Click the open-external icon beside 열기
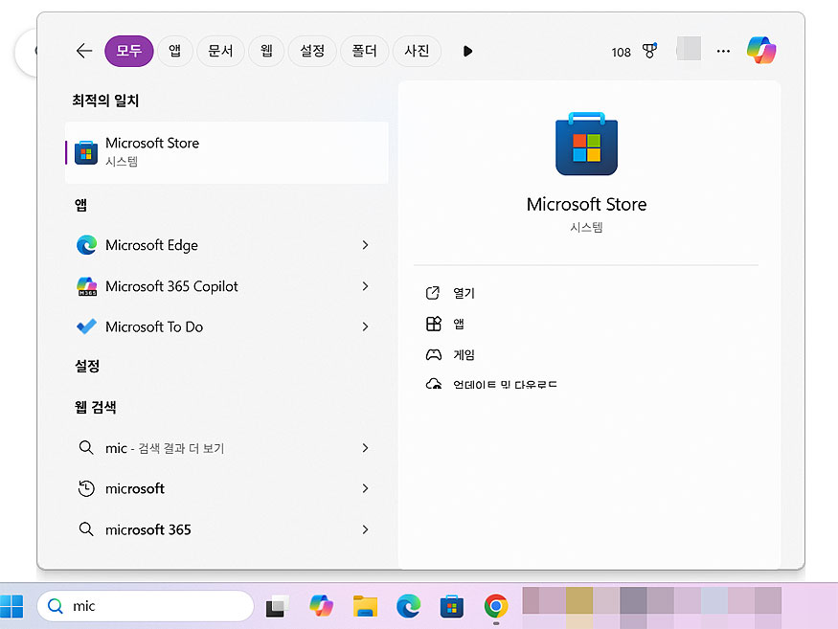838x629 pixels. pyautogui.click(x=433, y=293)
